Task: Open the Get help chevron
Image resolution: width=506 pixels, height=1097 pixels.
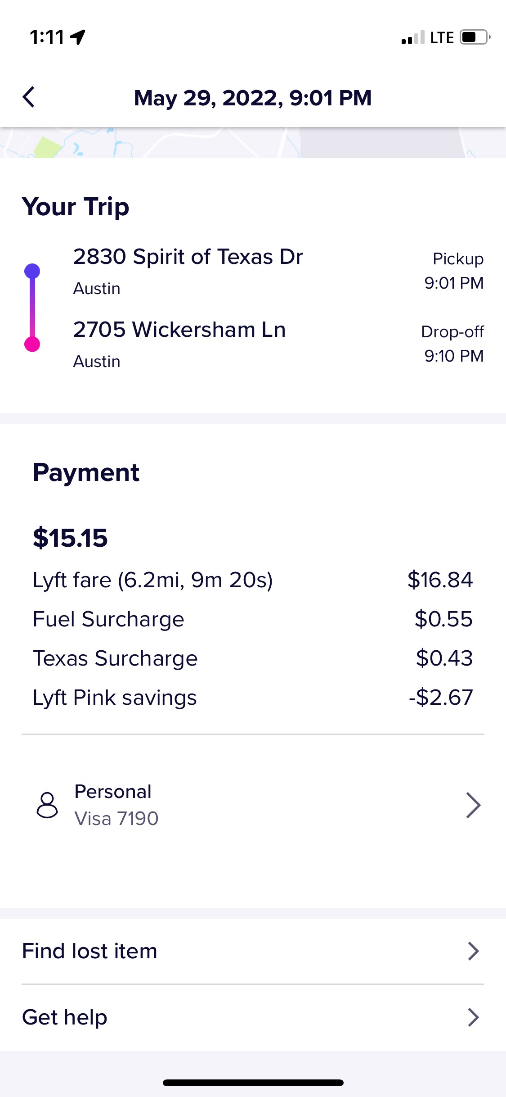Action: [473, 1017]
